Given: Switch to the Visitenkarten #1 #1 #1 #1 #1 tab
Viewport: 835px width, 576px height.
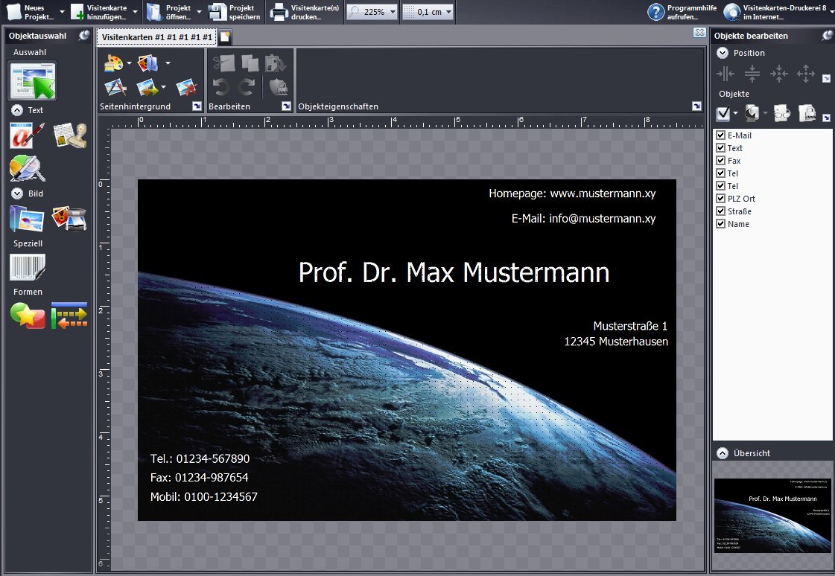Looking at the screenshot, I should [157, 37].
